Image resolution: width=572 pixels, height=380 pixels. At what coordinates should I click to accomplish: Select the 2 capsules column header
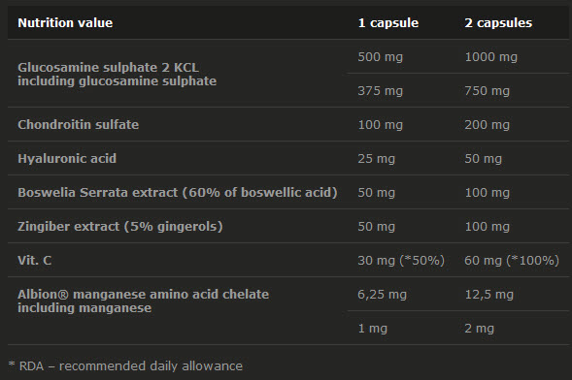click(x=498, y=23)
